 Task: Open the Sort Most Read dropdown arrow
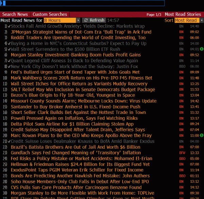[202, 20]
